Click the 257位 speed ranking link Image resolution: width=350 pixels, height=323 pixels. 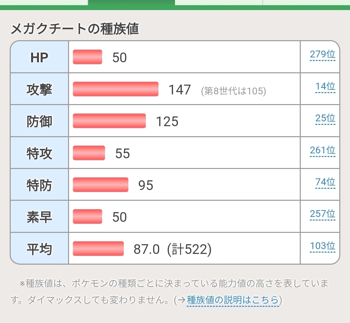click(322, 214)
